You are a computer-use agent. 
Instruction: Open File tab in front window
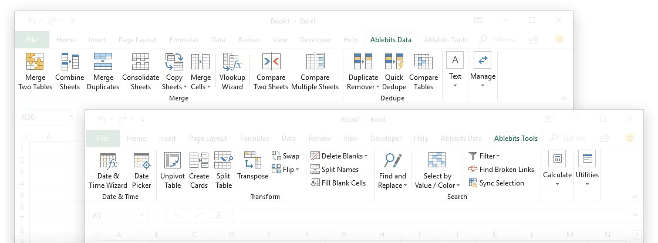(x=102, y=139)
